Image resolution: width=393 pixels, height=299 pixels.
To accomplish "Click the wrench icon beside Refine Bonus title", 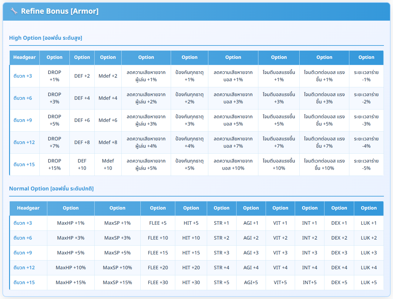I will [14, 11].
